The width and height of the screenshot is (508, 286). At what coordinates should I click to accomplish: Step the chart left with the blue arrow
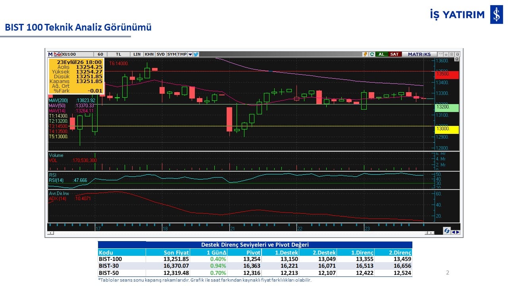(454, 232)
